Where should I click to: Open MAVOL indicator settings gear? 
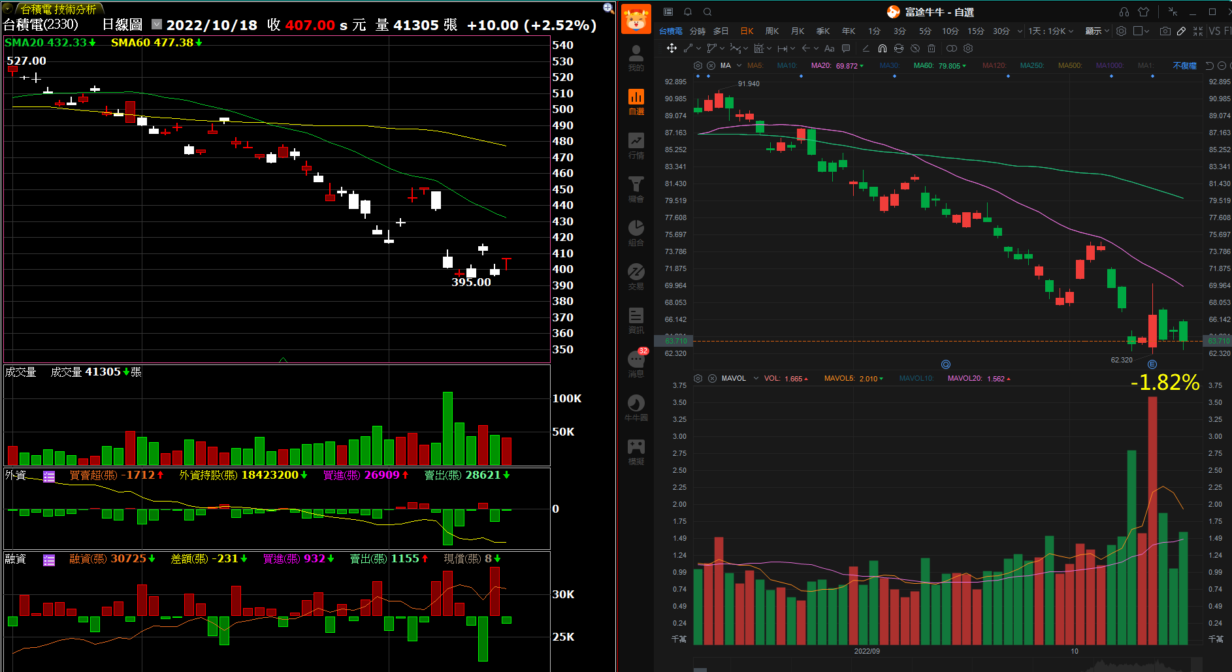coord(698,378)
